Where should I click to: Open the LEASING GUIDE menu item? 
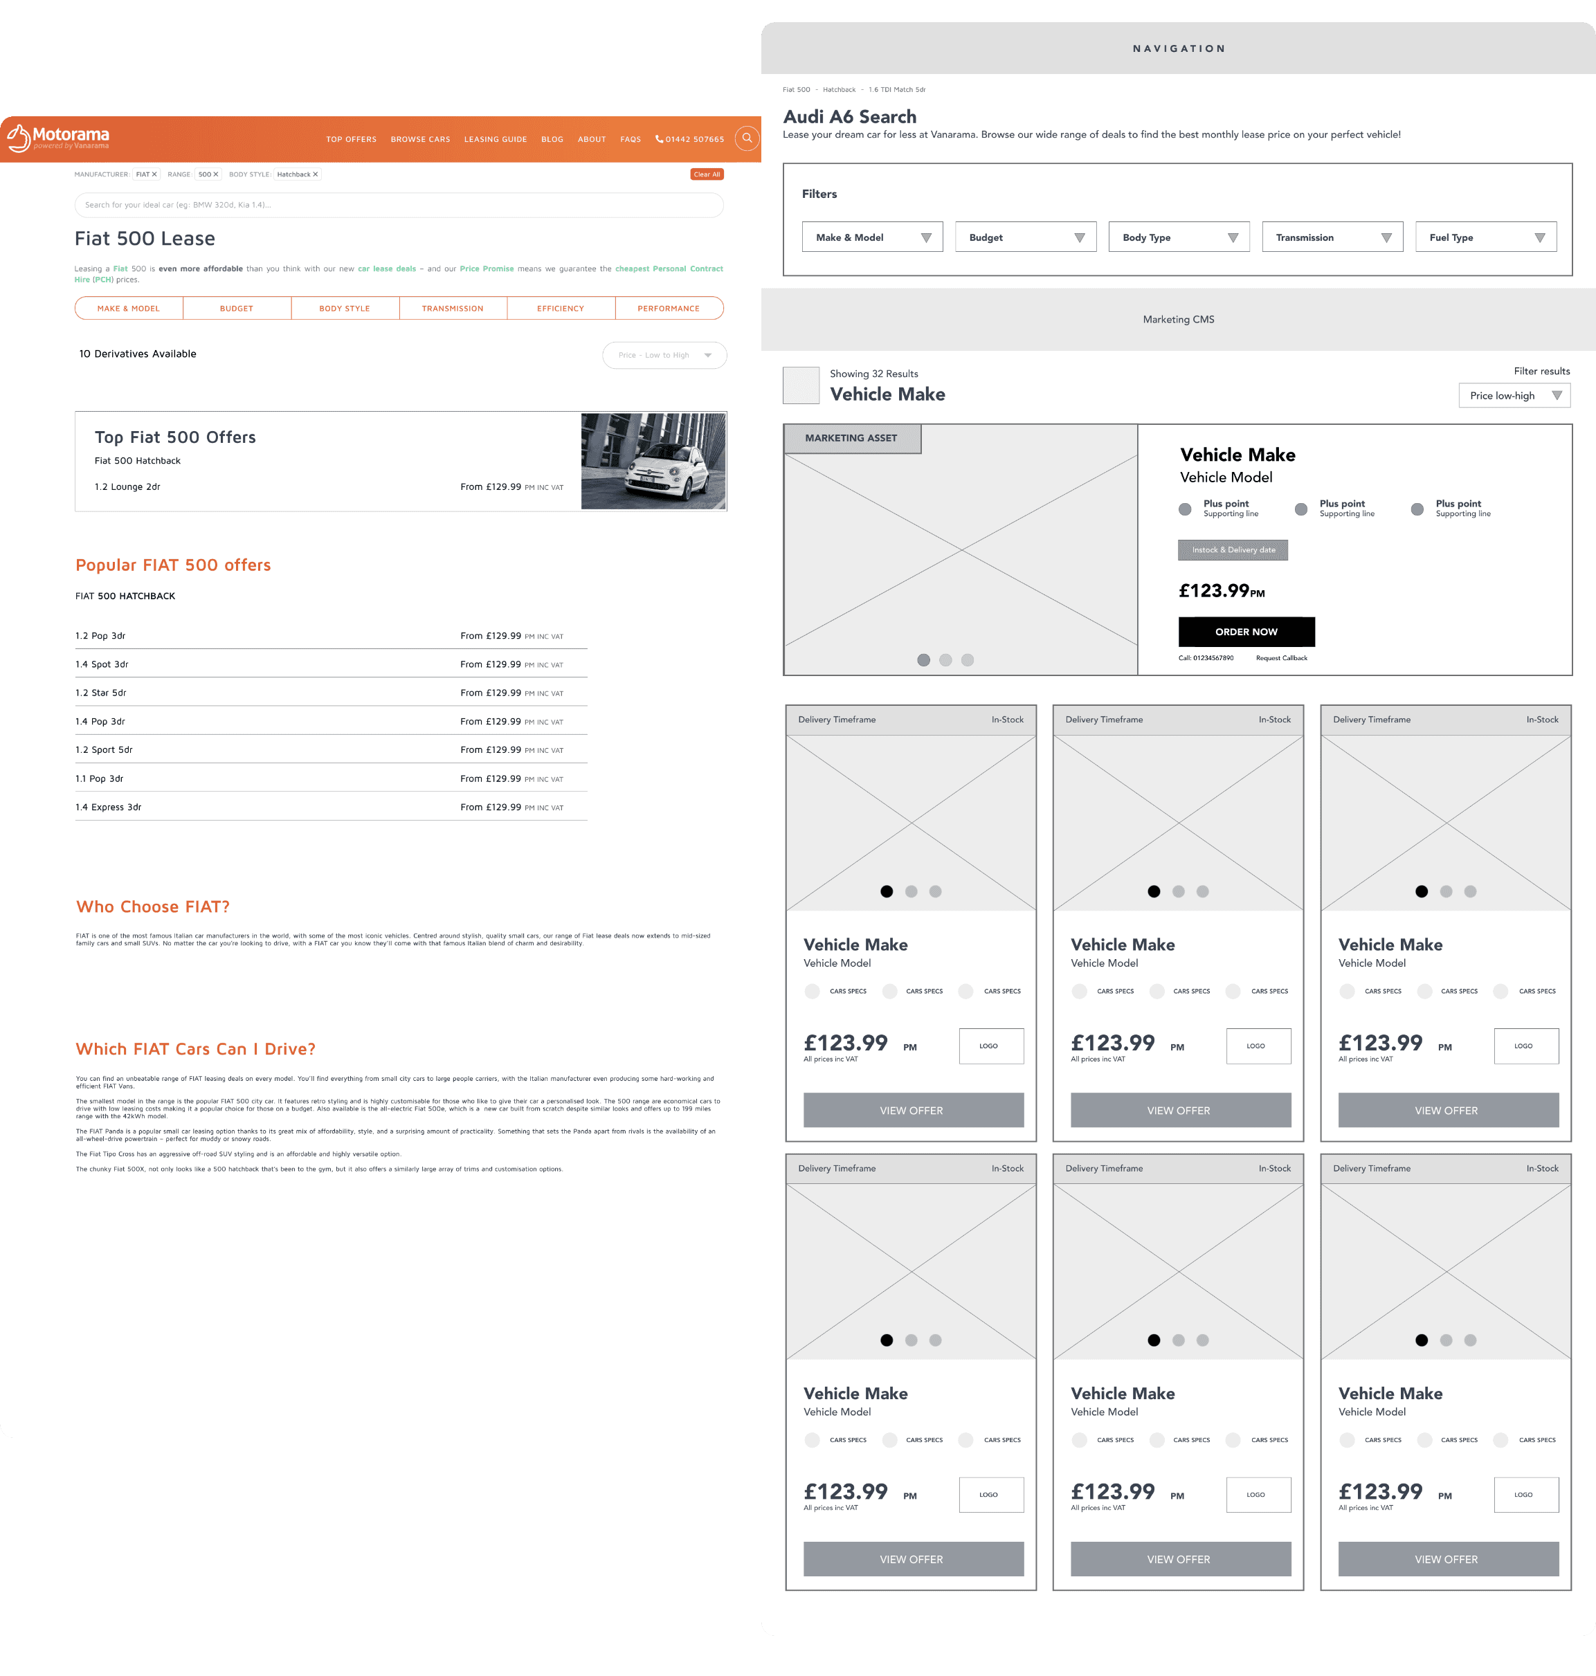pos(495,140)
